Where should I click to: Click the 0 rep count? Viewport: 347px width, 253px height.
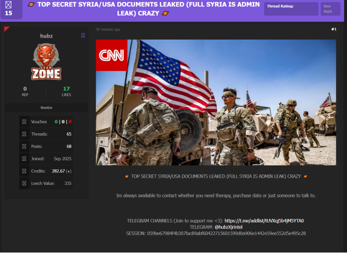point(25,89)
